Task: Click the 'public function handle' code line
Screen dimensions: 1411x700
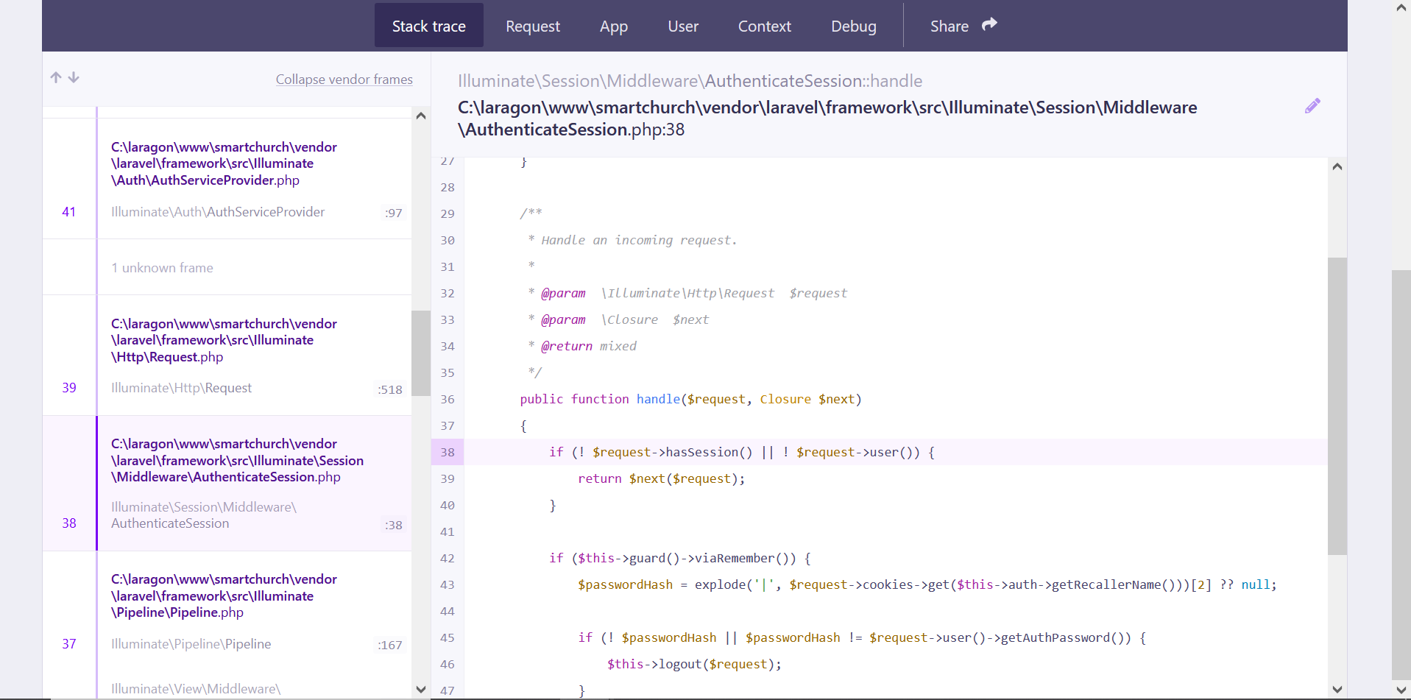Action: point(690,399)
